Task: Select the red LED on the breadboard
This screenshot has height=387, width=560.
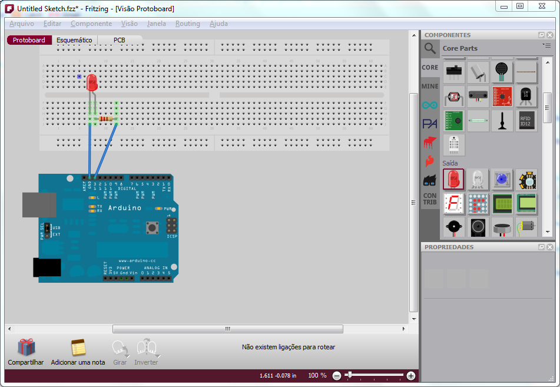Action: point(92,82)
